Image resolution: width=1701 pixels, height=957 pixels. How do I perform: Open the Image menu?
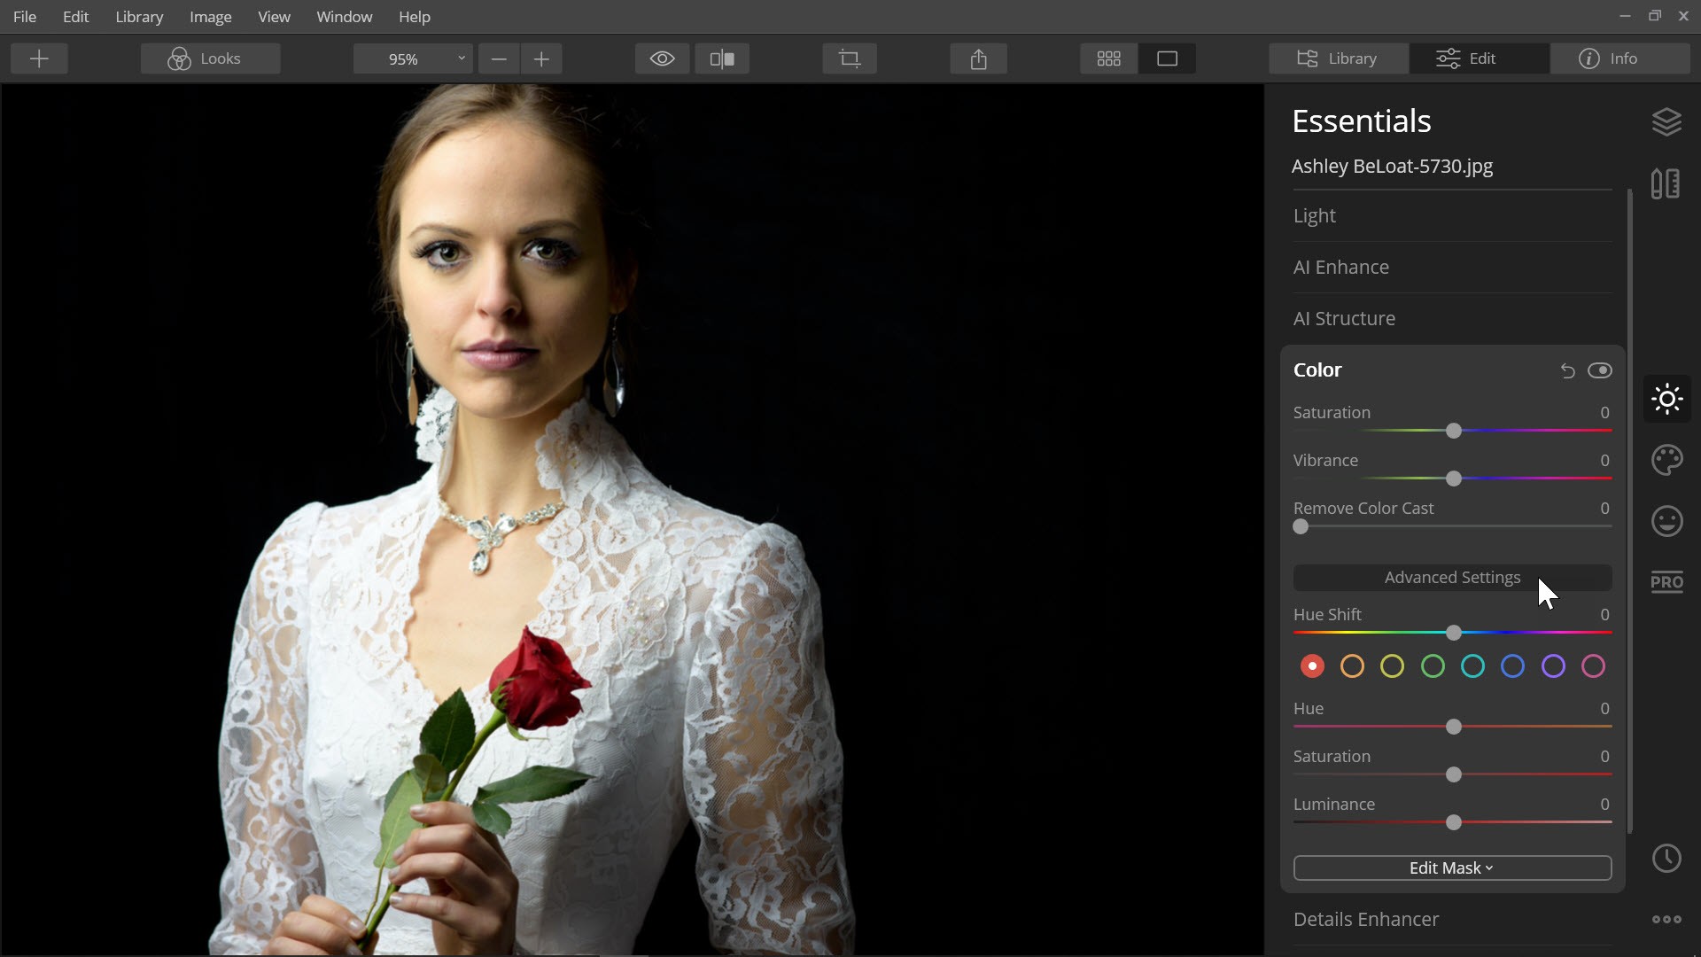tap(210, 17)
